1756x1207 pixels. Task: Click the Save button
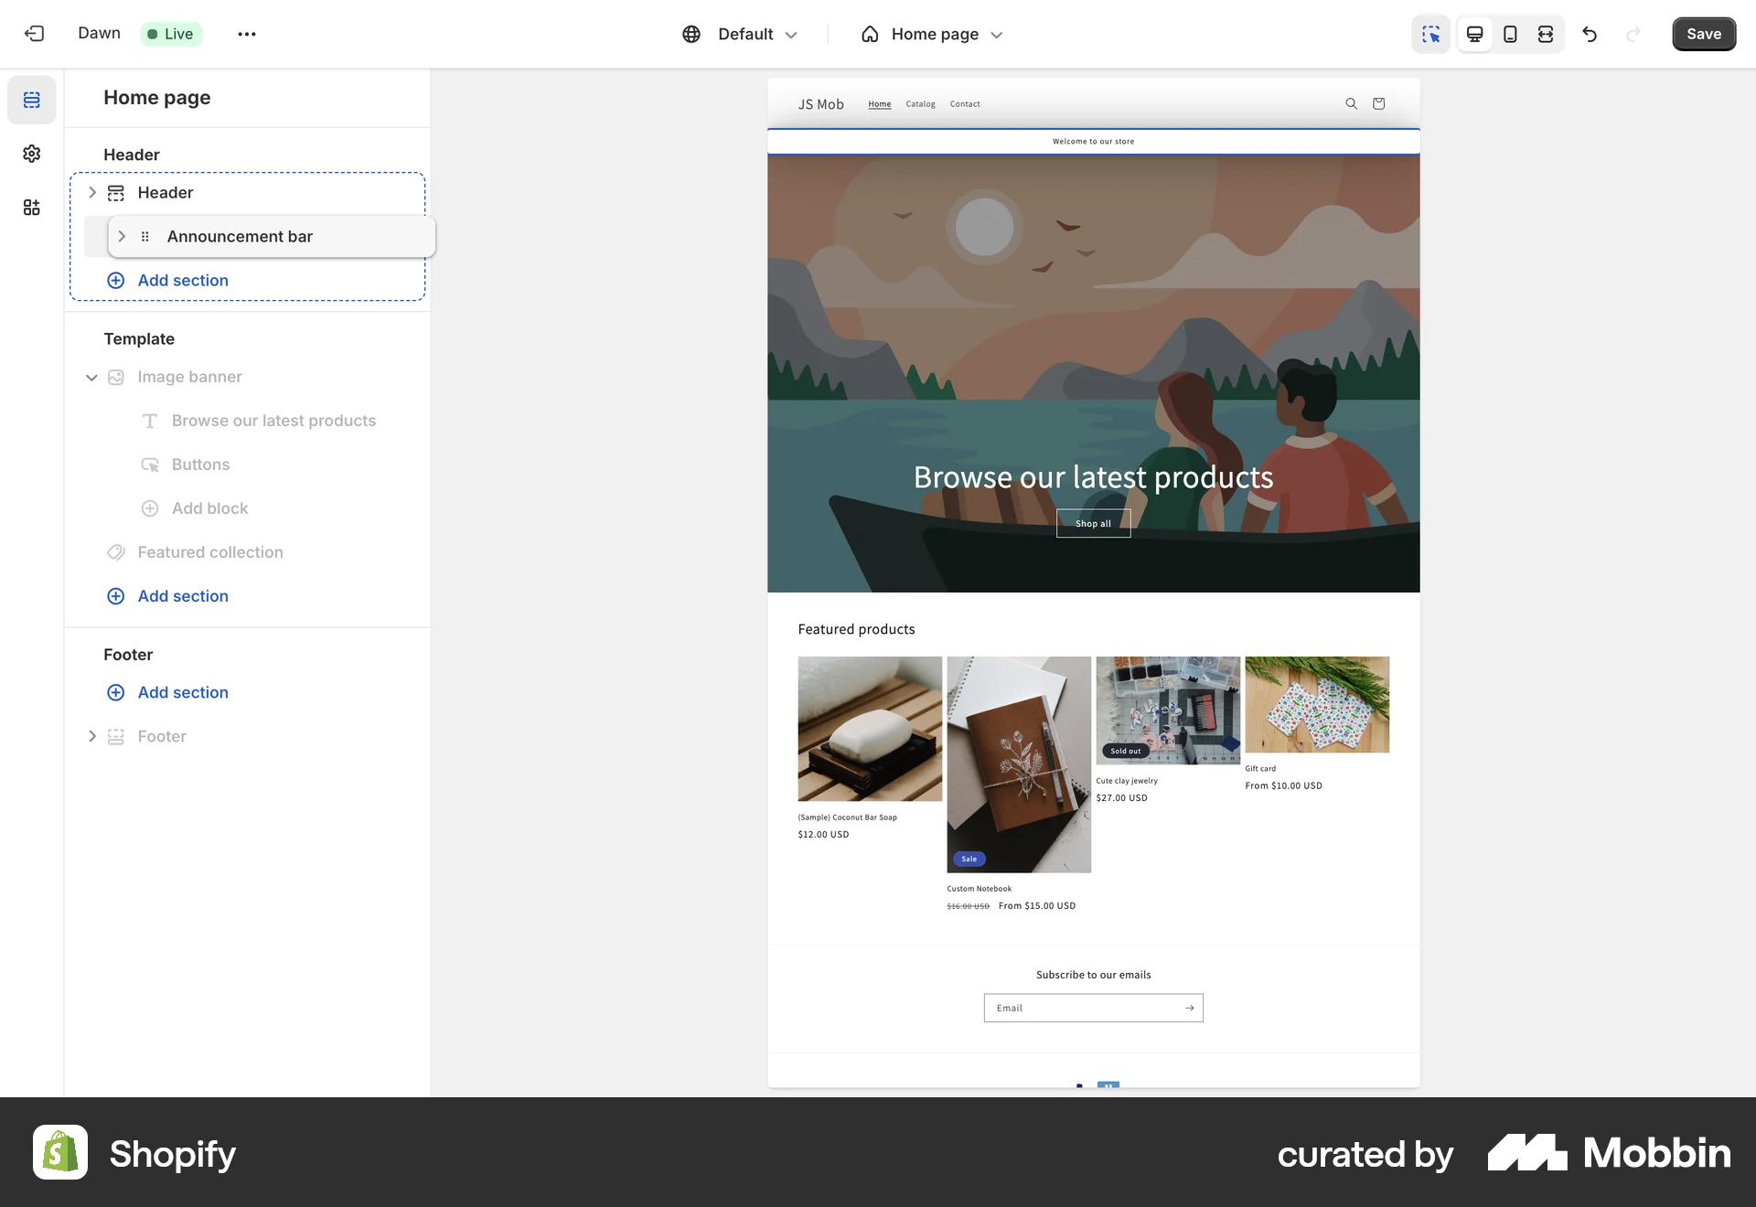[1703, 34]
